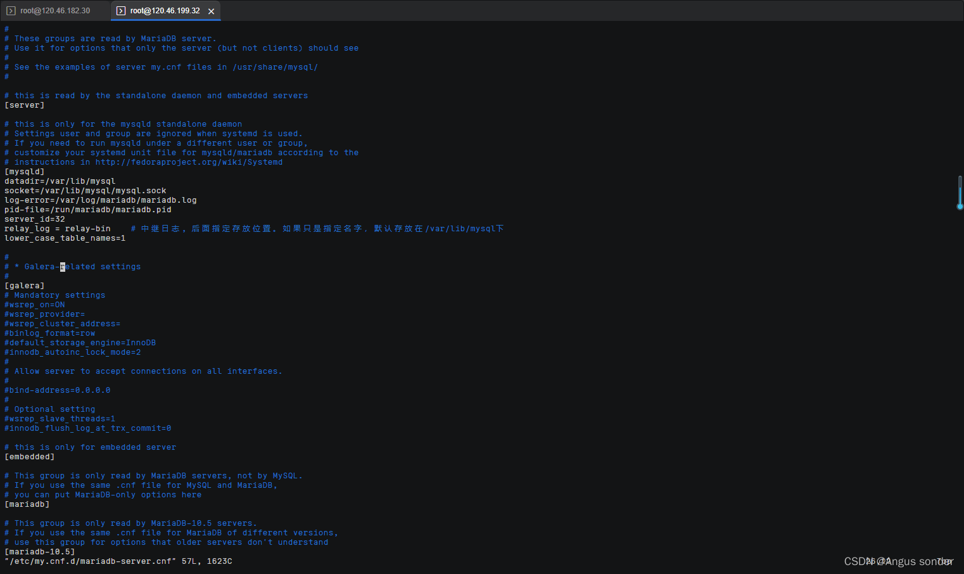The width and height of the screenshot is (964, 574).
Task: Place cursor on the [mysqld] section header
Action: (24, 171)
